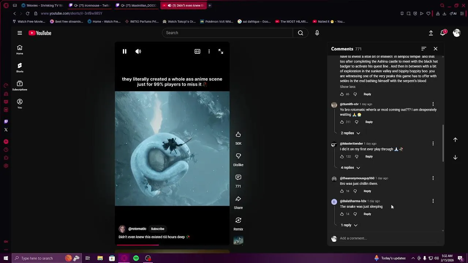Reply to @MasterXender's comment

[369, 156]
